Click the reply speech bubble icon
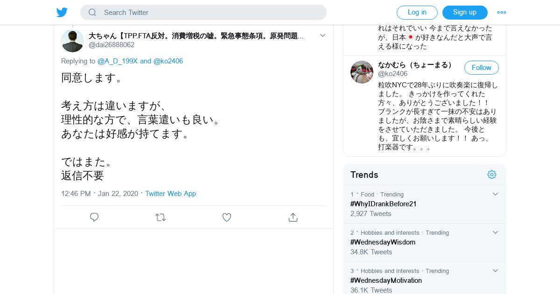Screen dimensions: 560x294 click(x=94, y=217)
